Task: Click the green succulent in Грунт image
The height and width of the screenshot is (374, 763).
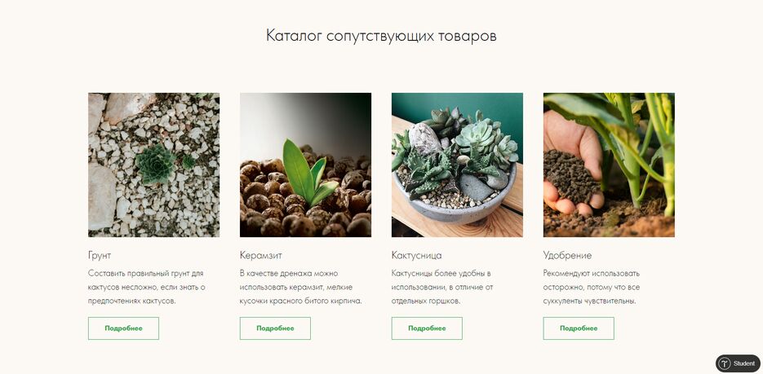Action: click(x=156, y=164)
